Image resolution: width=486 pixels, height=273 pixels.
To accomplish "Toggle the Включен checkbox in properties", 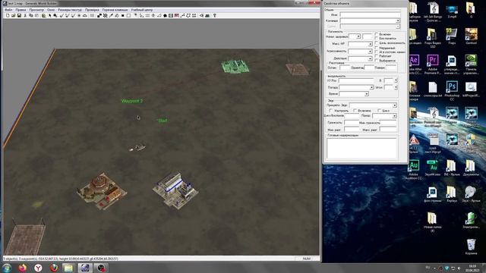I will pyautogui.click(x=377, y=34).
